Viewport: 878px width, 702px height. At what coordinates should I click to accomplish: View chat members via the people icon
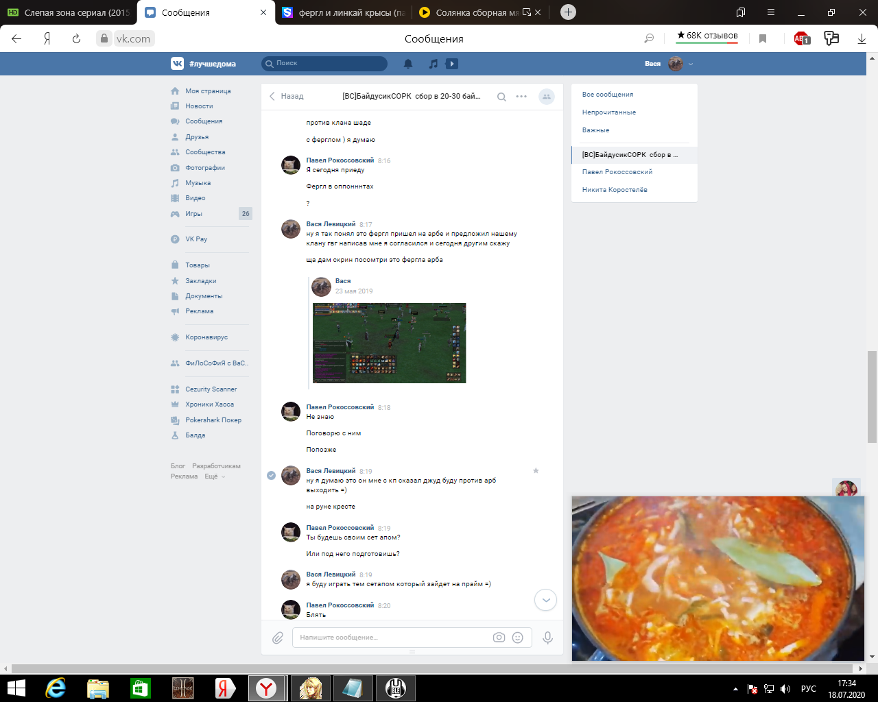(x=545, y=97)
